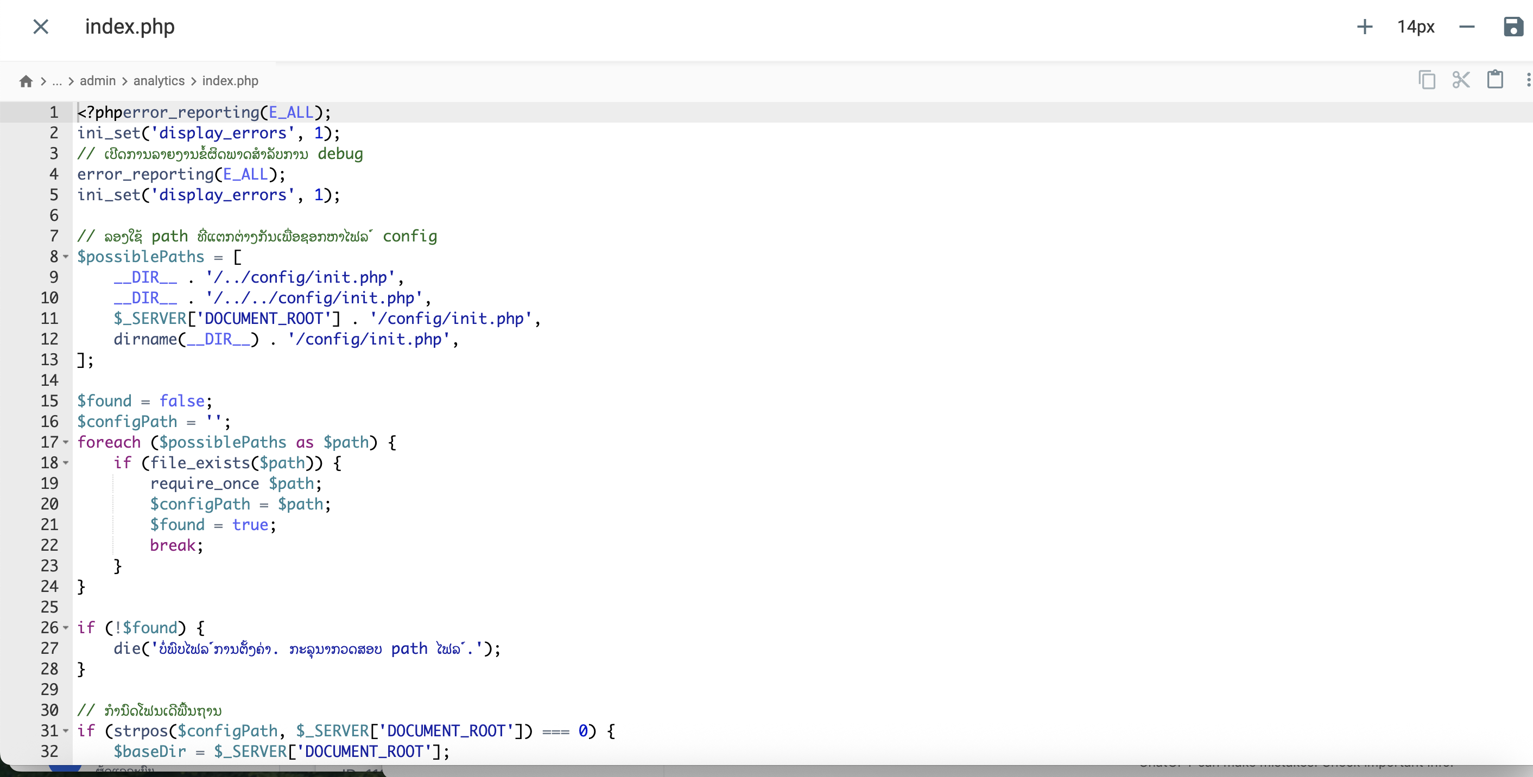Open the analytics breadcrumb folder
This screenshot has height=777, width=1533.
pyautogui.click(x=159, y=81)
